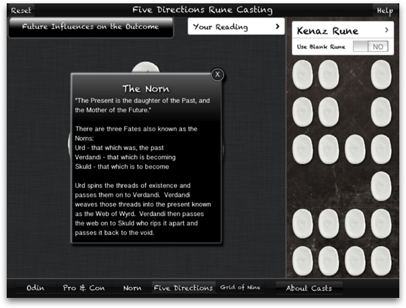The width and height of the screenshot is (406, 308).
Task: Switch to the Odin cast tab
Action: 35,288
